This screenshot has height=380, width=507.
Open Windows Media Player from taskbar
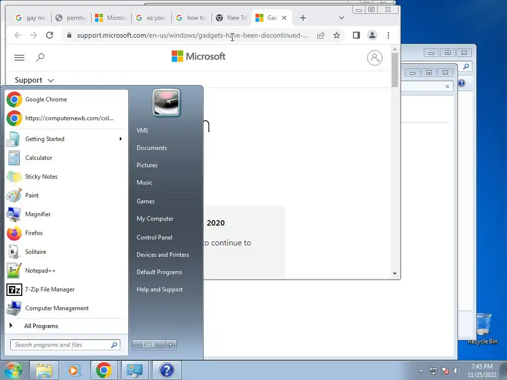75,370
